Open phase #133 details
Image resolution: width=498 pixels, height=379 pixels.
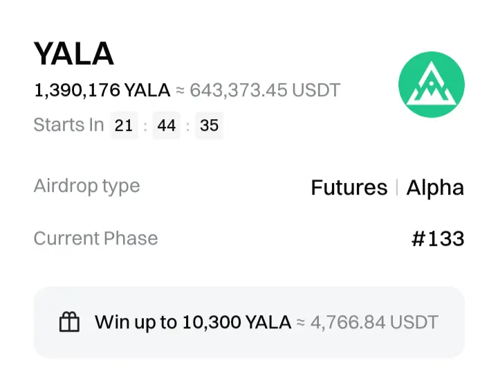(437, 239)
